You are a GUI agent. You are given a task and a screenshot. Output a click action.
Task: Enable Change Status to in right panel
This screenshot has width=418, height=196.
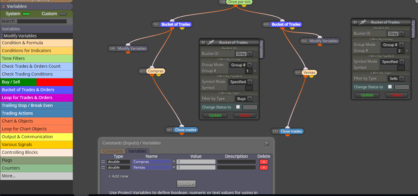pos(390,87)
